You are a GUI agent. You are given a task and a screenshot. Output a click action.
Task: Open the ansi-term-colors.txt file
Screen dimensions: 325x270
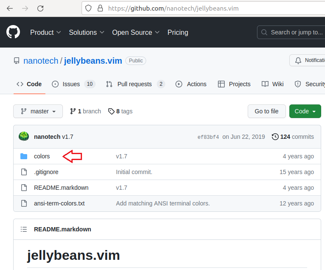(59, 203)
